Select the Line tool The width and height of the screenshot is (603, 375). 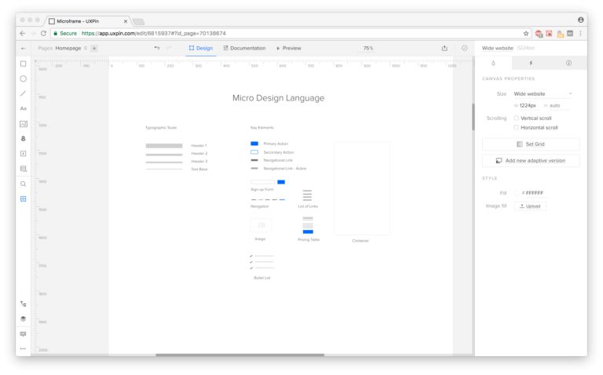(23, 93)
